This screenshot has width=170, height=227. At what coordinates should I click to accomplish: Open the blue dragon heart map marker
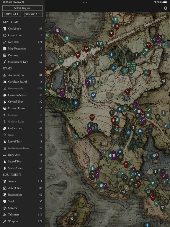(154, 156)
